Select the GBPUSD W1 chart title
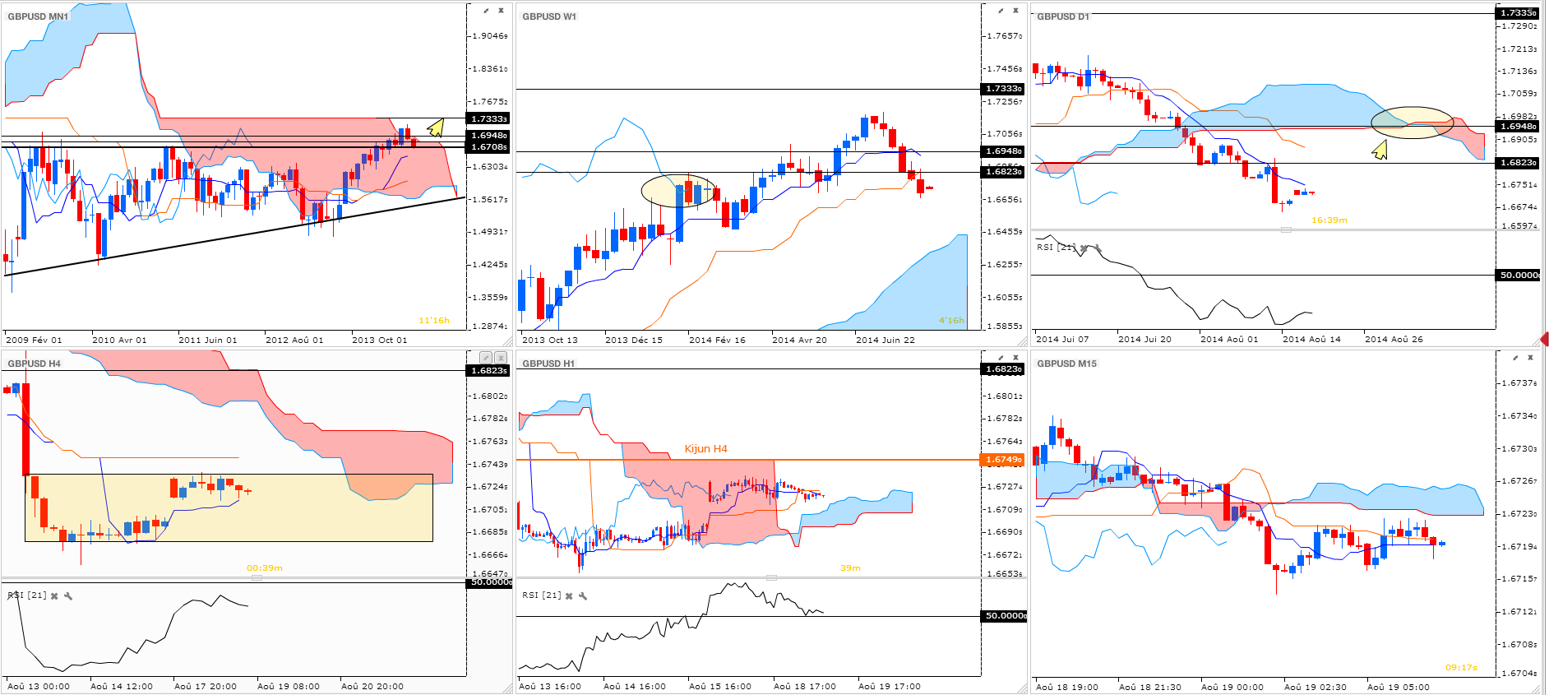Image resolution: width=1549 pixels, height=695 pixels. [549, 16]
